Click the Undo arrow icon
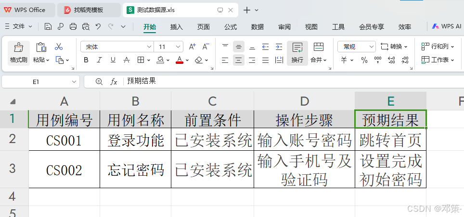This screenshot has width=464, height=217. click(99, 26)
